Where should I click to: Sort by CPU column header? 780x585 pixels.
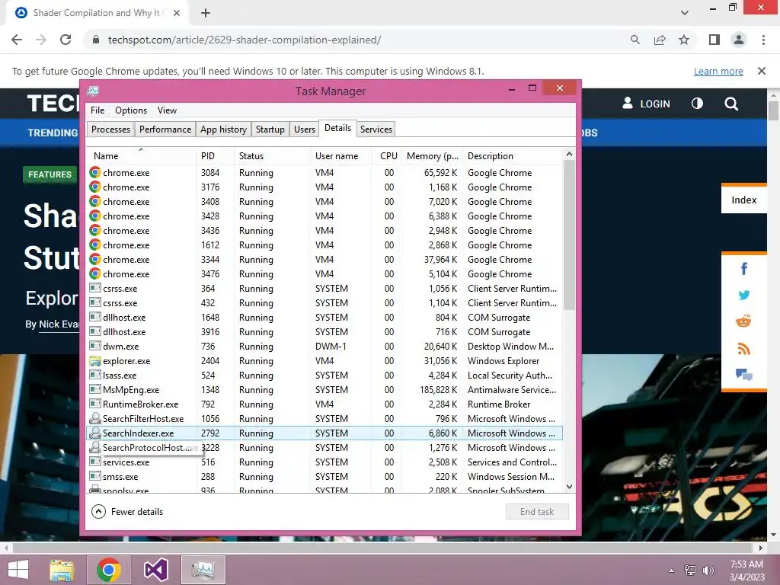387,155
